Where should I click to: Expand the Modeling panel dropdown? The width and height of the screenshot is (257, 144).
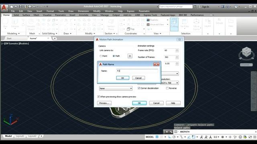point(14,34)
